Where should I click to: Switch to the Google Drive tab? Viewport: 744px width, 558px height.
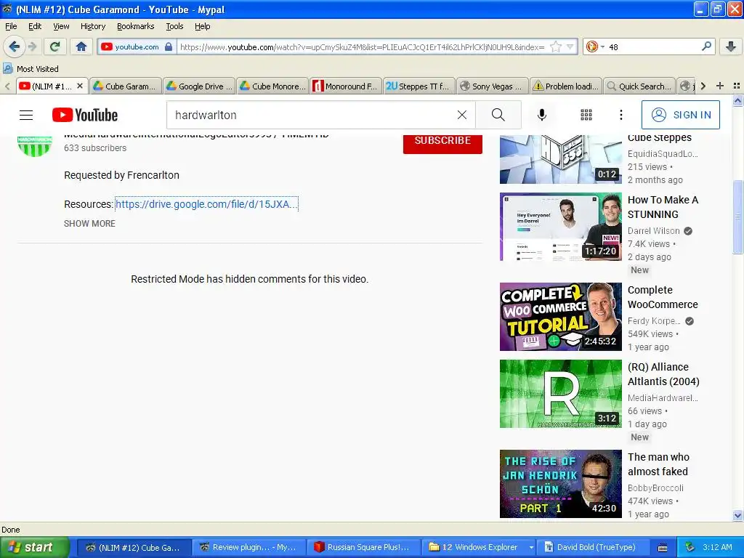200,86
